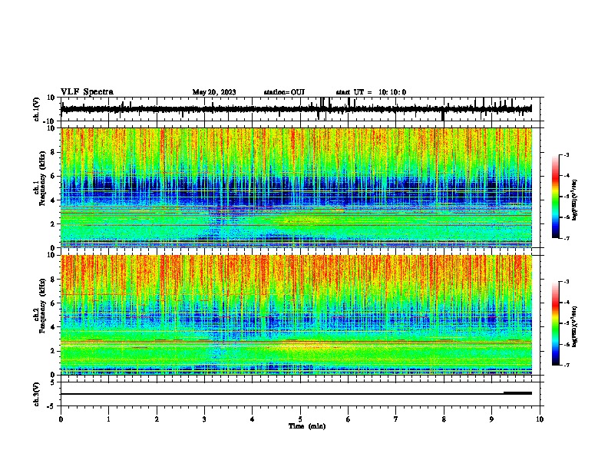Click the log(PSD) label beside ch.1 color scale
This screenshot has height=470, width=608.
[x=576, y=200]
